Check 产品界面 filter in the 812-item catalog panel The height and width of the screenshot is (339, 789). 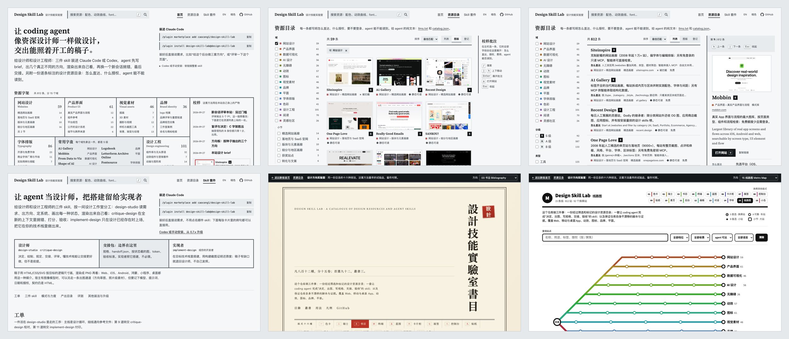537,49
